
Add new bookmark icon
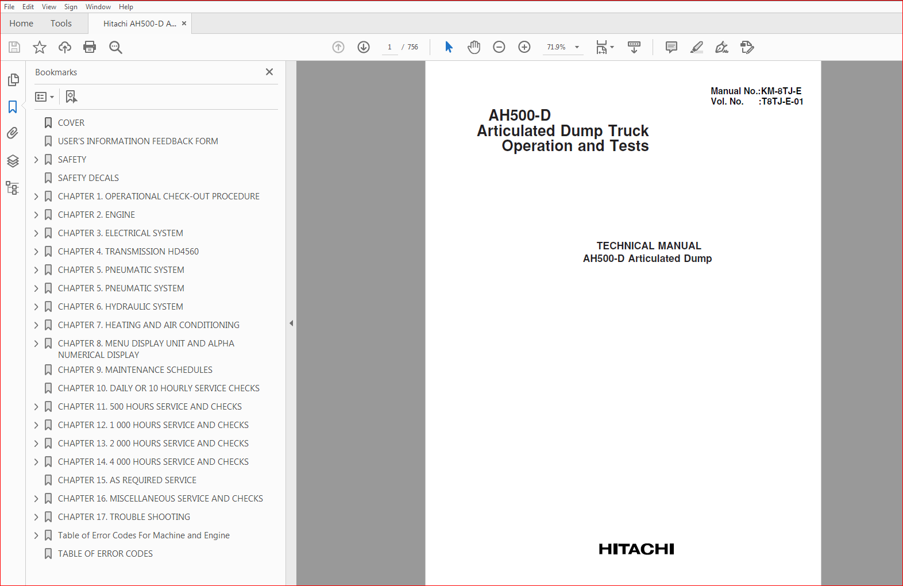pos(71,97)
